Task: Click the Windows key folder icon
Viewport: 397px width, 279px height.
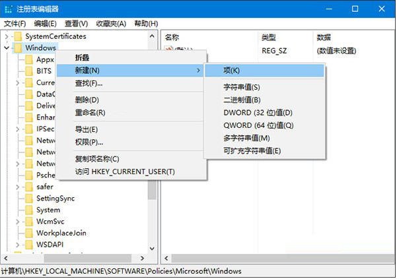Action: pyautogui.click(x=18, y=47)
